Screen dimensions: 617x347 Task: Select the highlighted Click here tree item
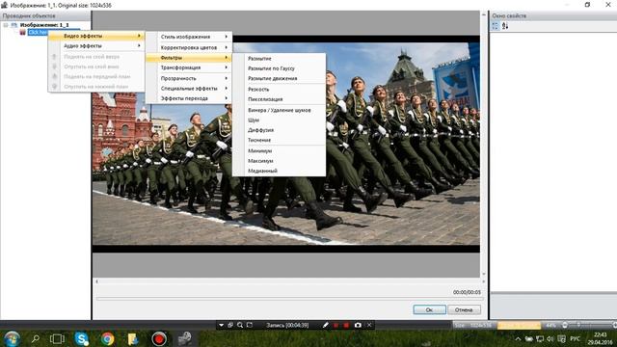38,32
